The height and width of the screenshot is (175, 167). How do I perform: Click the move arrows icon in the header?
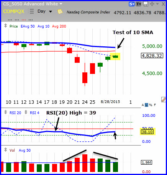[152, 4]
